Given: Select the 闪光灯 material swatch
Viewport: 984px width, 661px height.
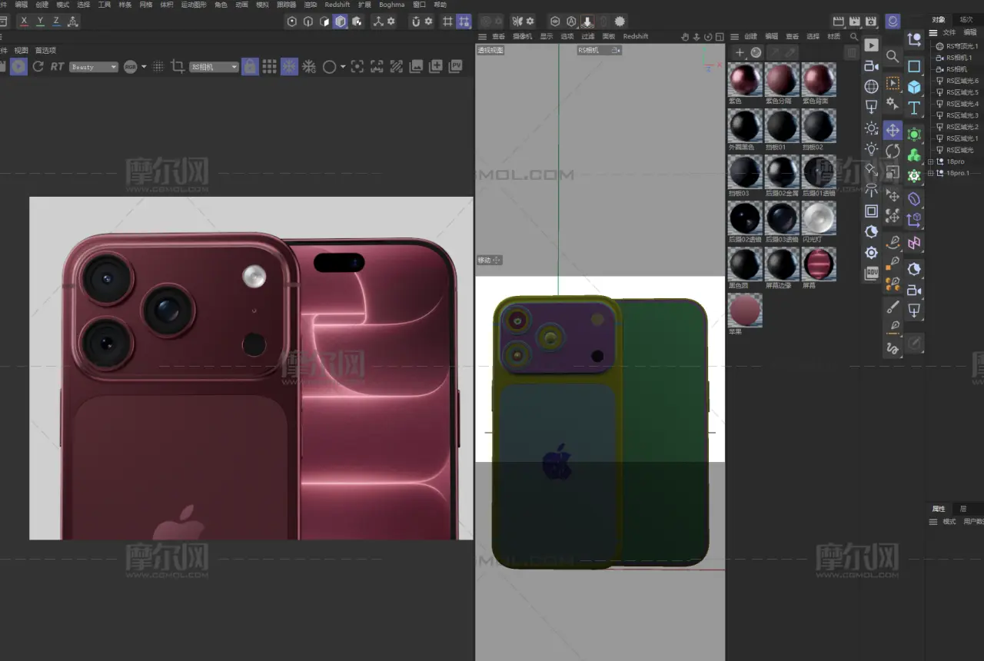Looking at the screenshot, I should pos(819,218).
